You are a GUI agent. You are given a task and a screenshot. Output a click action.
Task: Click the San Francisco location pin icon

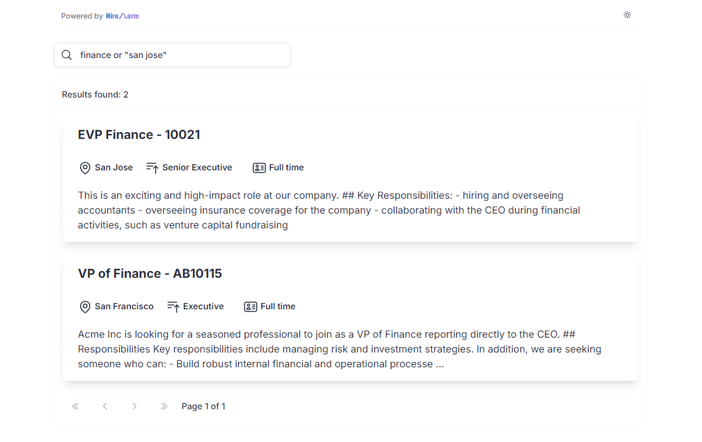click(85, 307)
